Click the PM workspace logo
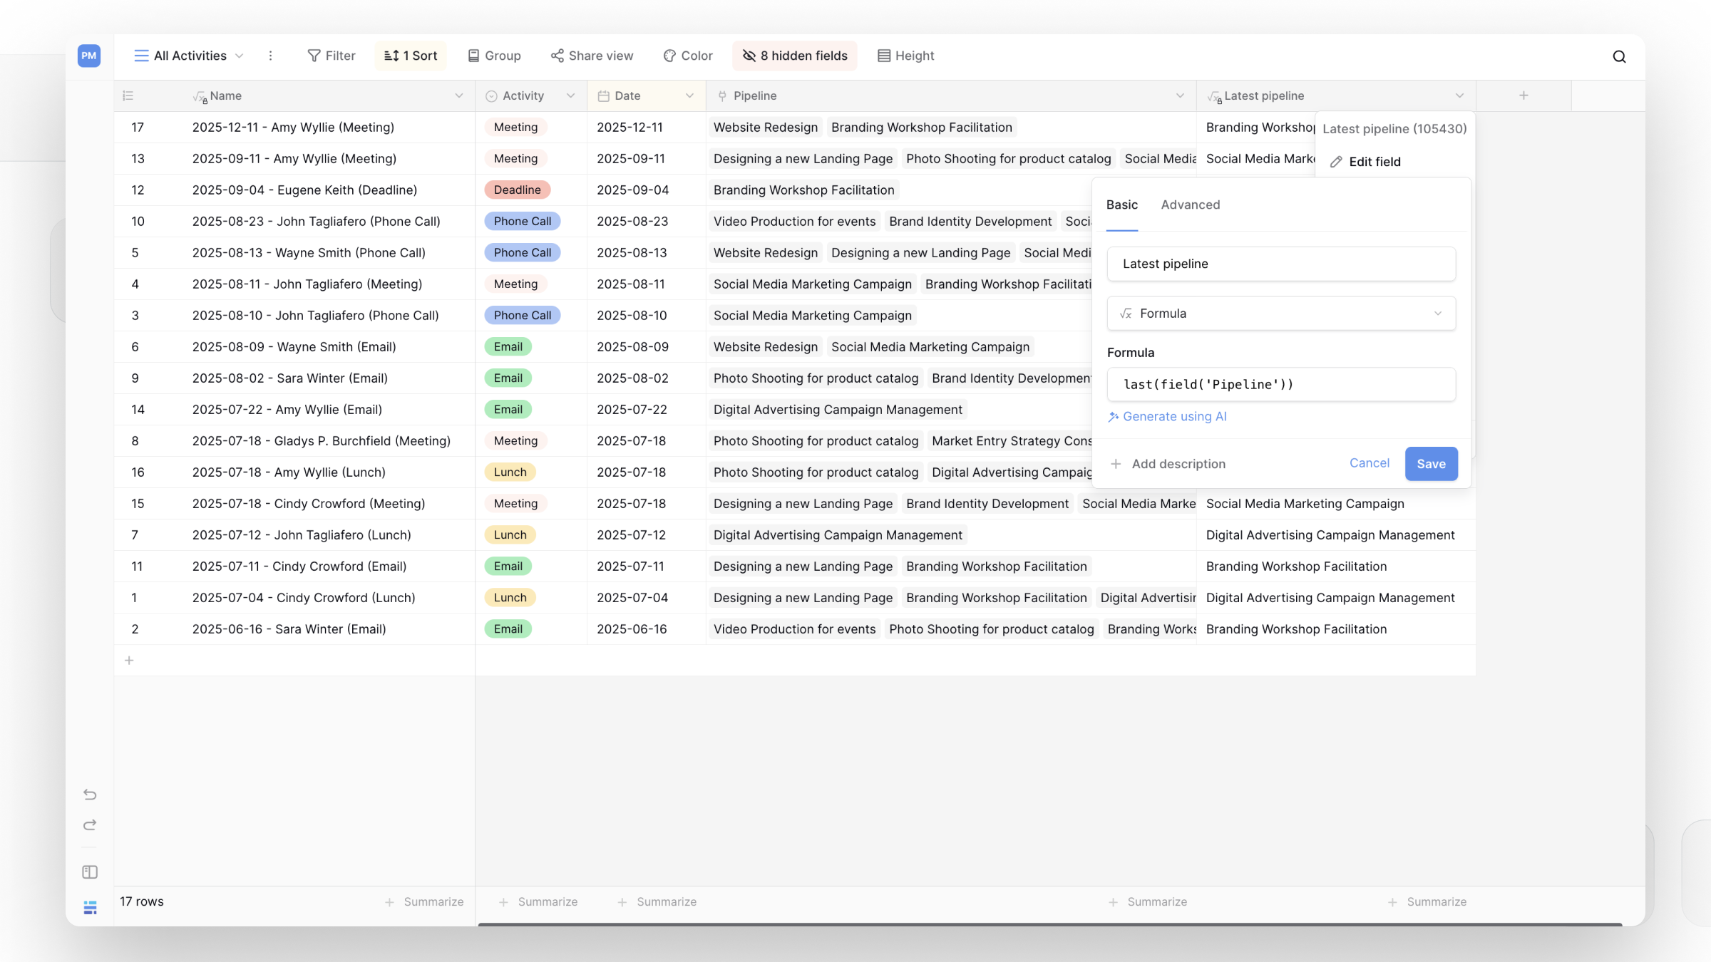1711x962 pixels. [x=89, y=56]
